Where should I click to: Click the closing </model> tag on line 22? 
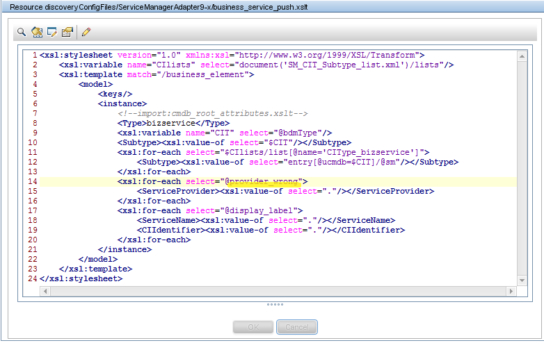pyautogui.click(x=98, y=259)
